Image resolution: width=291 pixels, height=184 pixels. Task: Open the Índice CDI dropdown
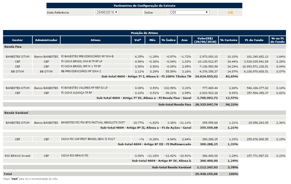point(189,12)
